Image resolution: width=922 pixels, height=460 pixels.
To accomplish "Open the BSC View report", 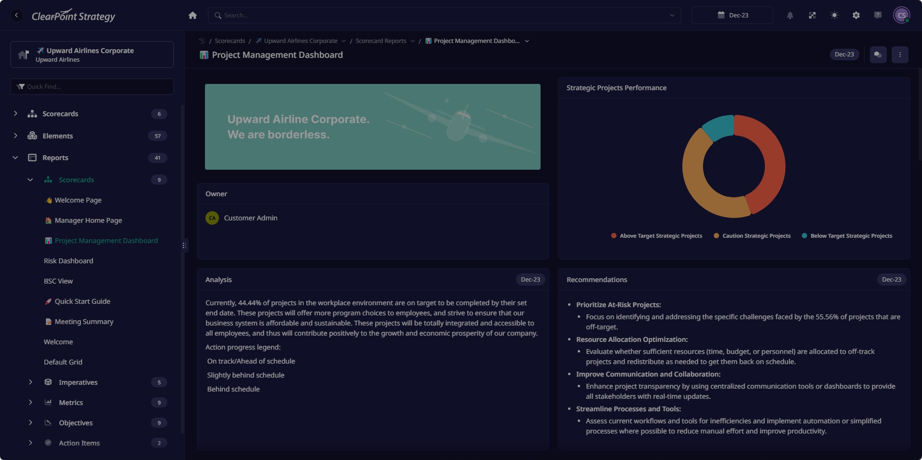I will click(x=58, y=281).
